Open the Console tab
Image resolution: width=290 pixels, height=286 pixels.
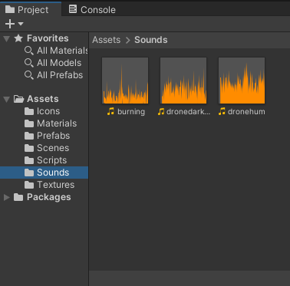pyautogui.click(x=92, y=10)
